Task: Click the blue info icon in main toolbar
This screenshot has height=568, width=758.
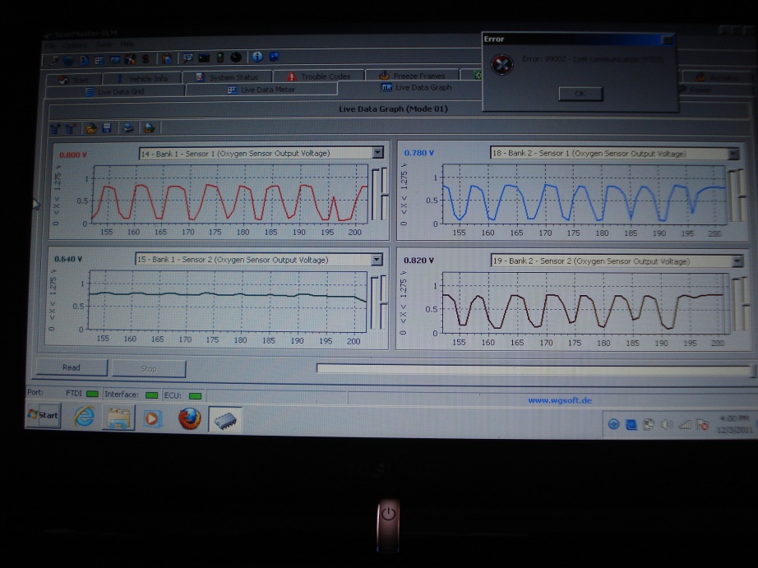Action: [x=257, y=58]
